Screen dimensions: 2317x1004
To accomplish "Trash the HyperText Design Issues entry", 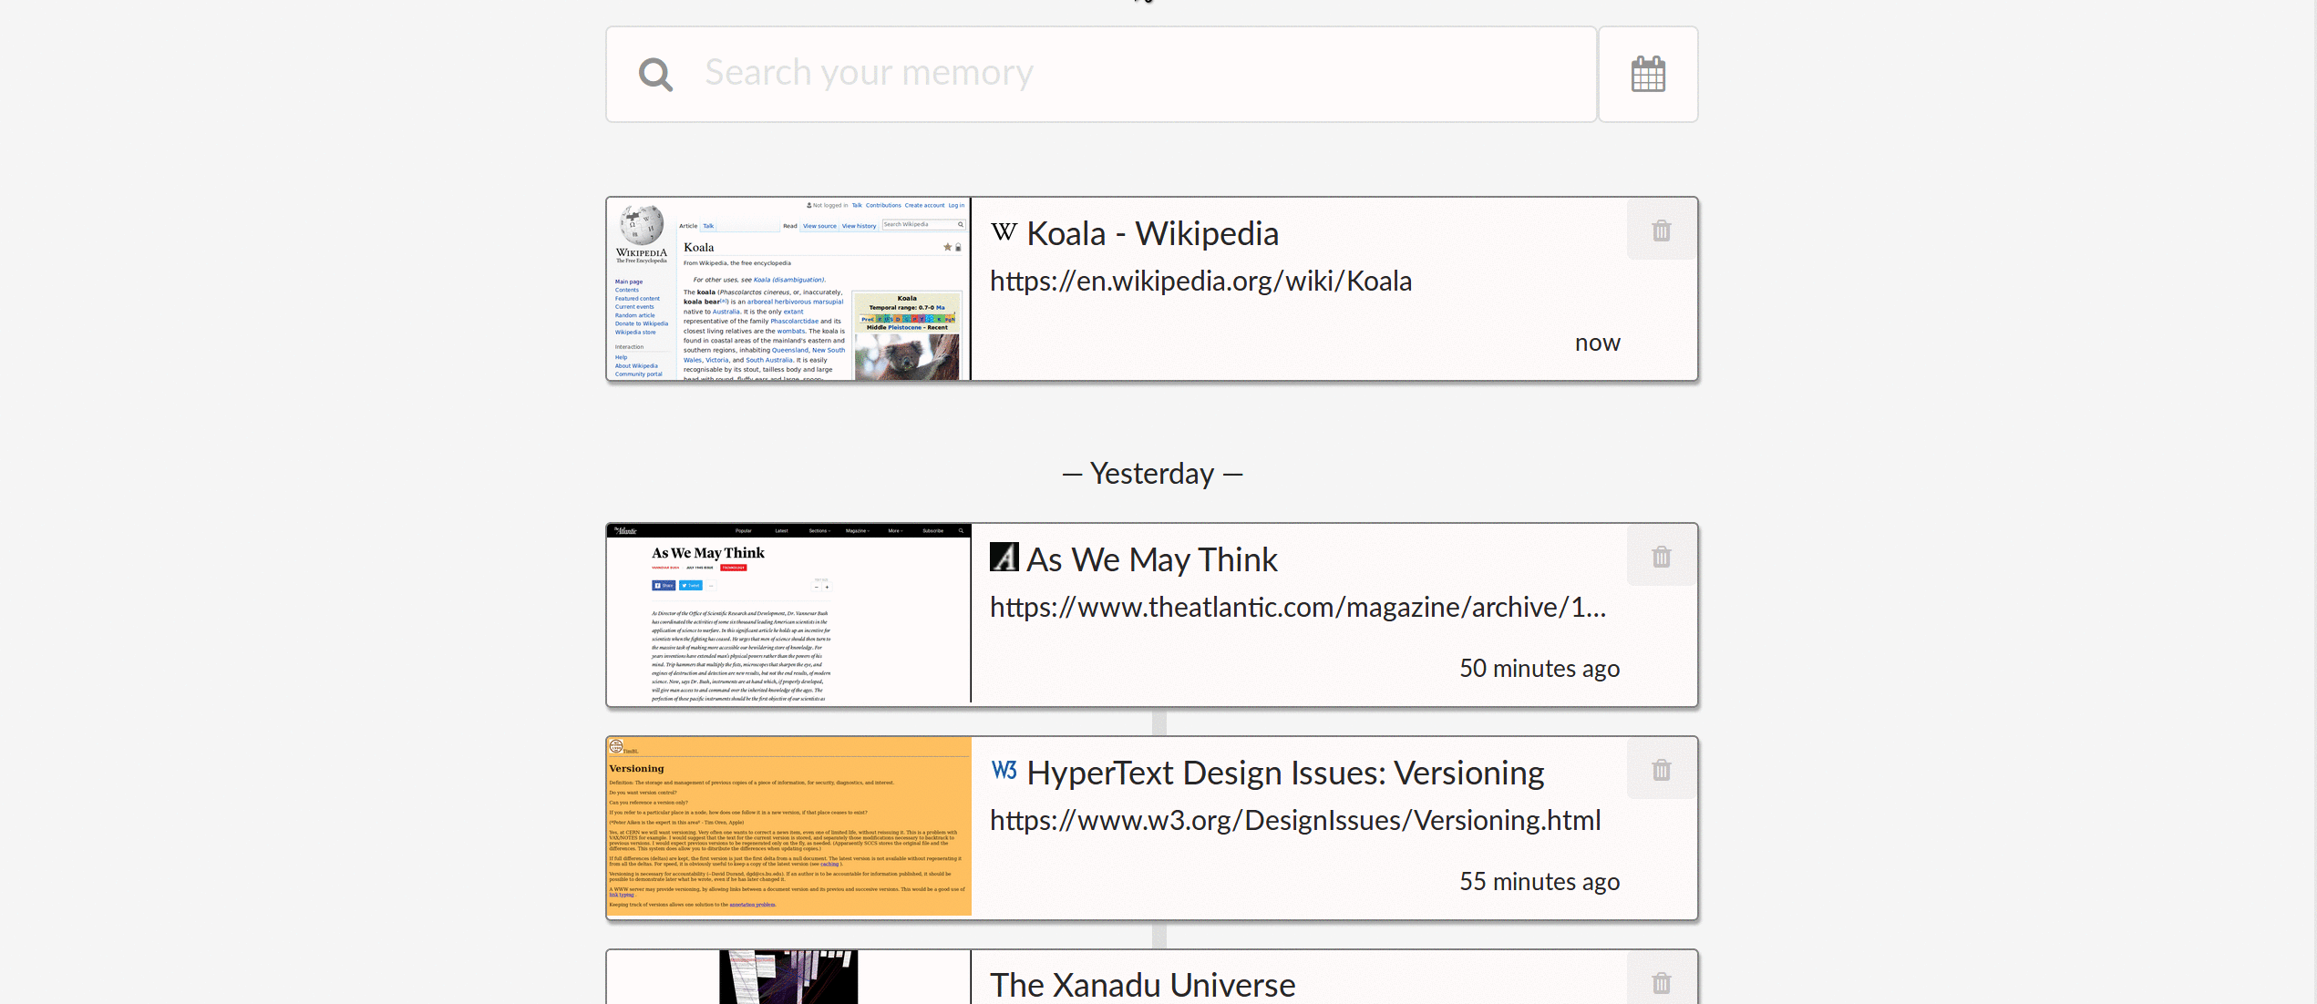I will (x=1662, y=770).
